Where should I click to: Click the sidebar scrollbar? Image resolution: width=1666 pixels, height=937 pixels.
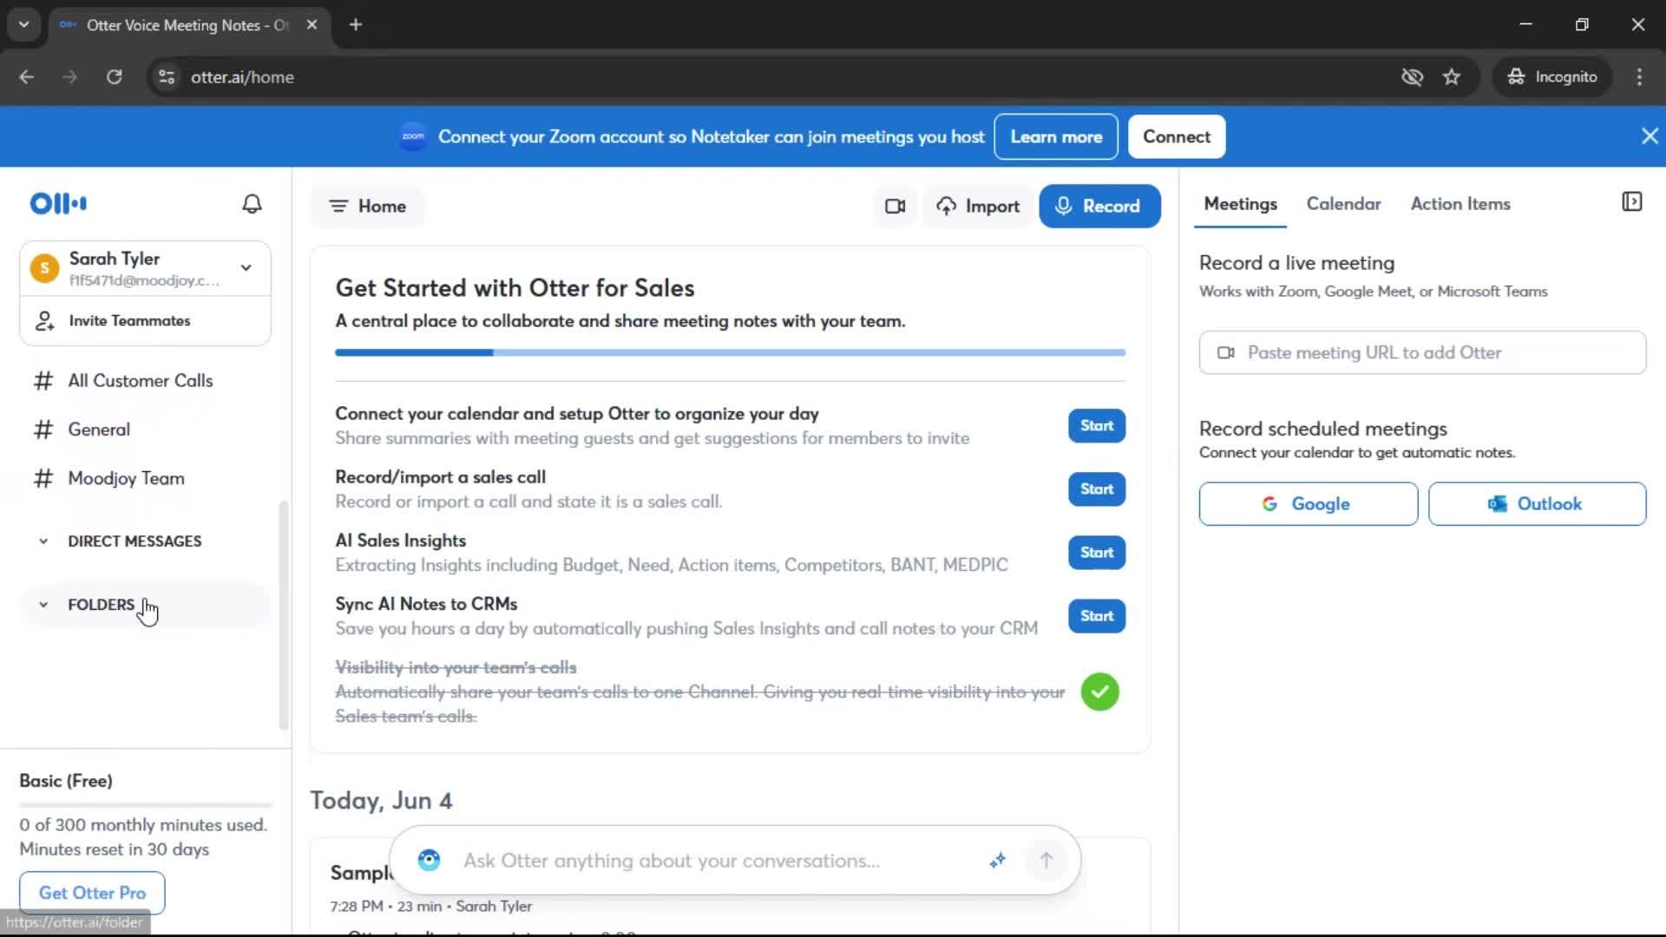(x=283, y=616)
